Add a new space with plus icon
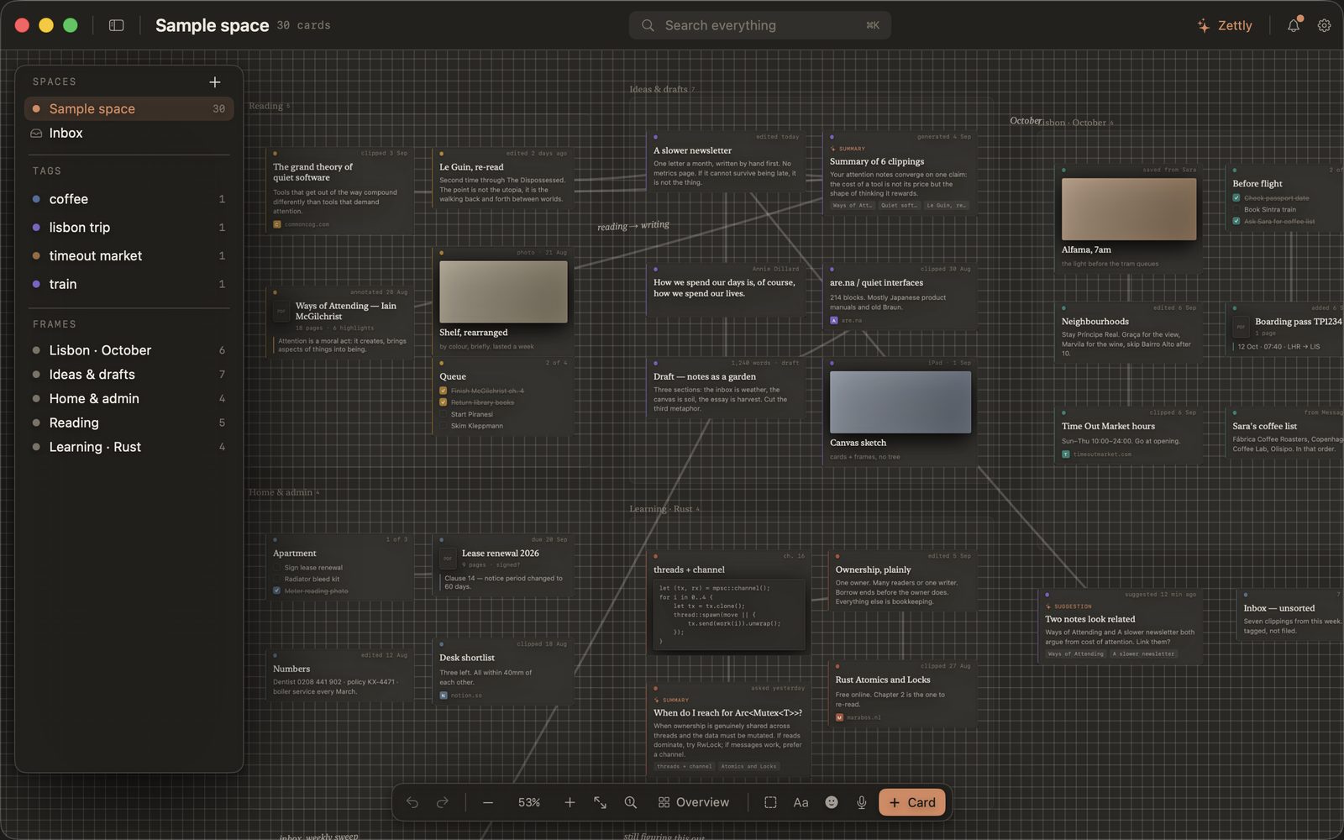 tap(215, 81)
